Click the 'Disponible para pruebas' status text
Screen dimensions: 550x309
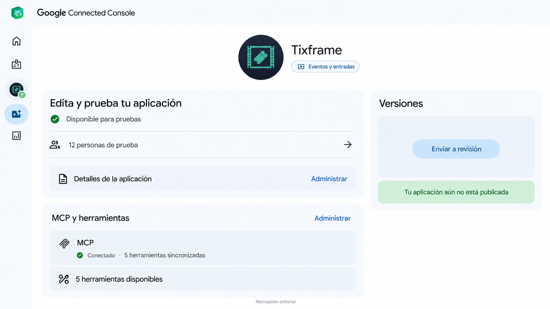[x=103, y=119]
